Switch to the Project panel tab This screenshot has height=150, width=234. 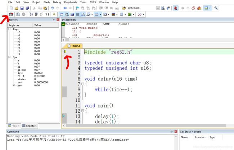[x=14, y=126]
